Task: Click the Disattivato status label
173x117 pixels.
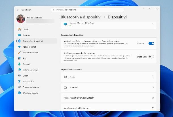Action: click(x=142, y=57)
